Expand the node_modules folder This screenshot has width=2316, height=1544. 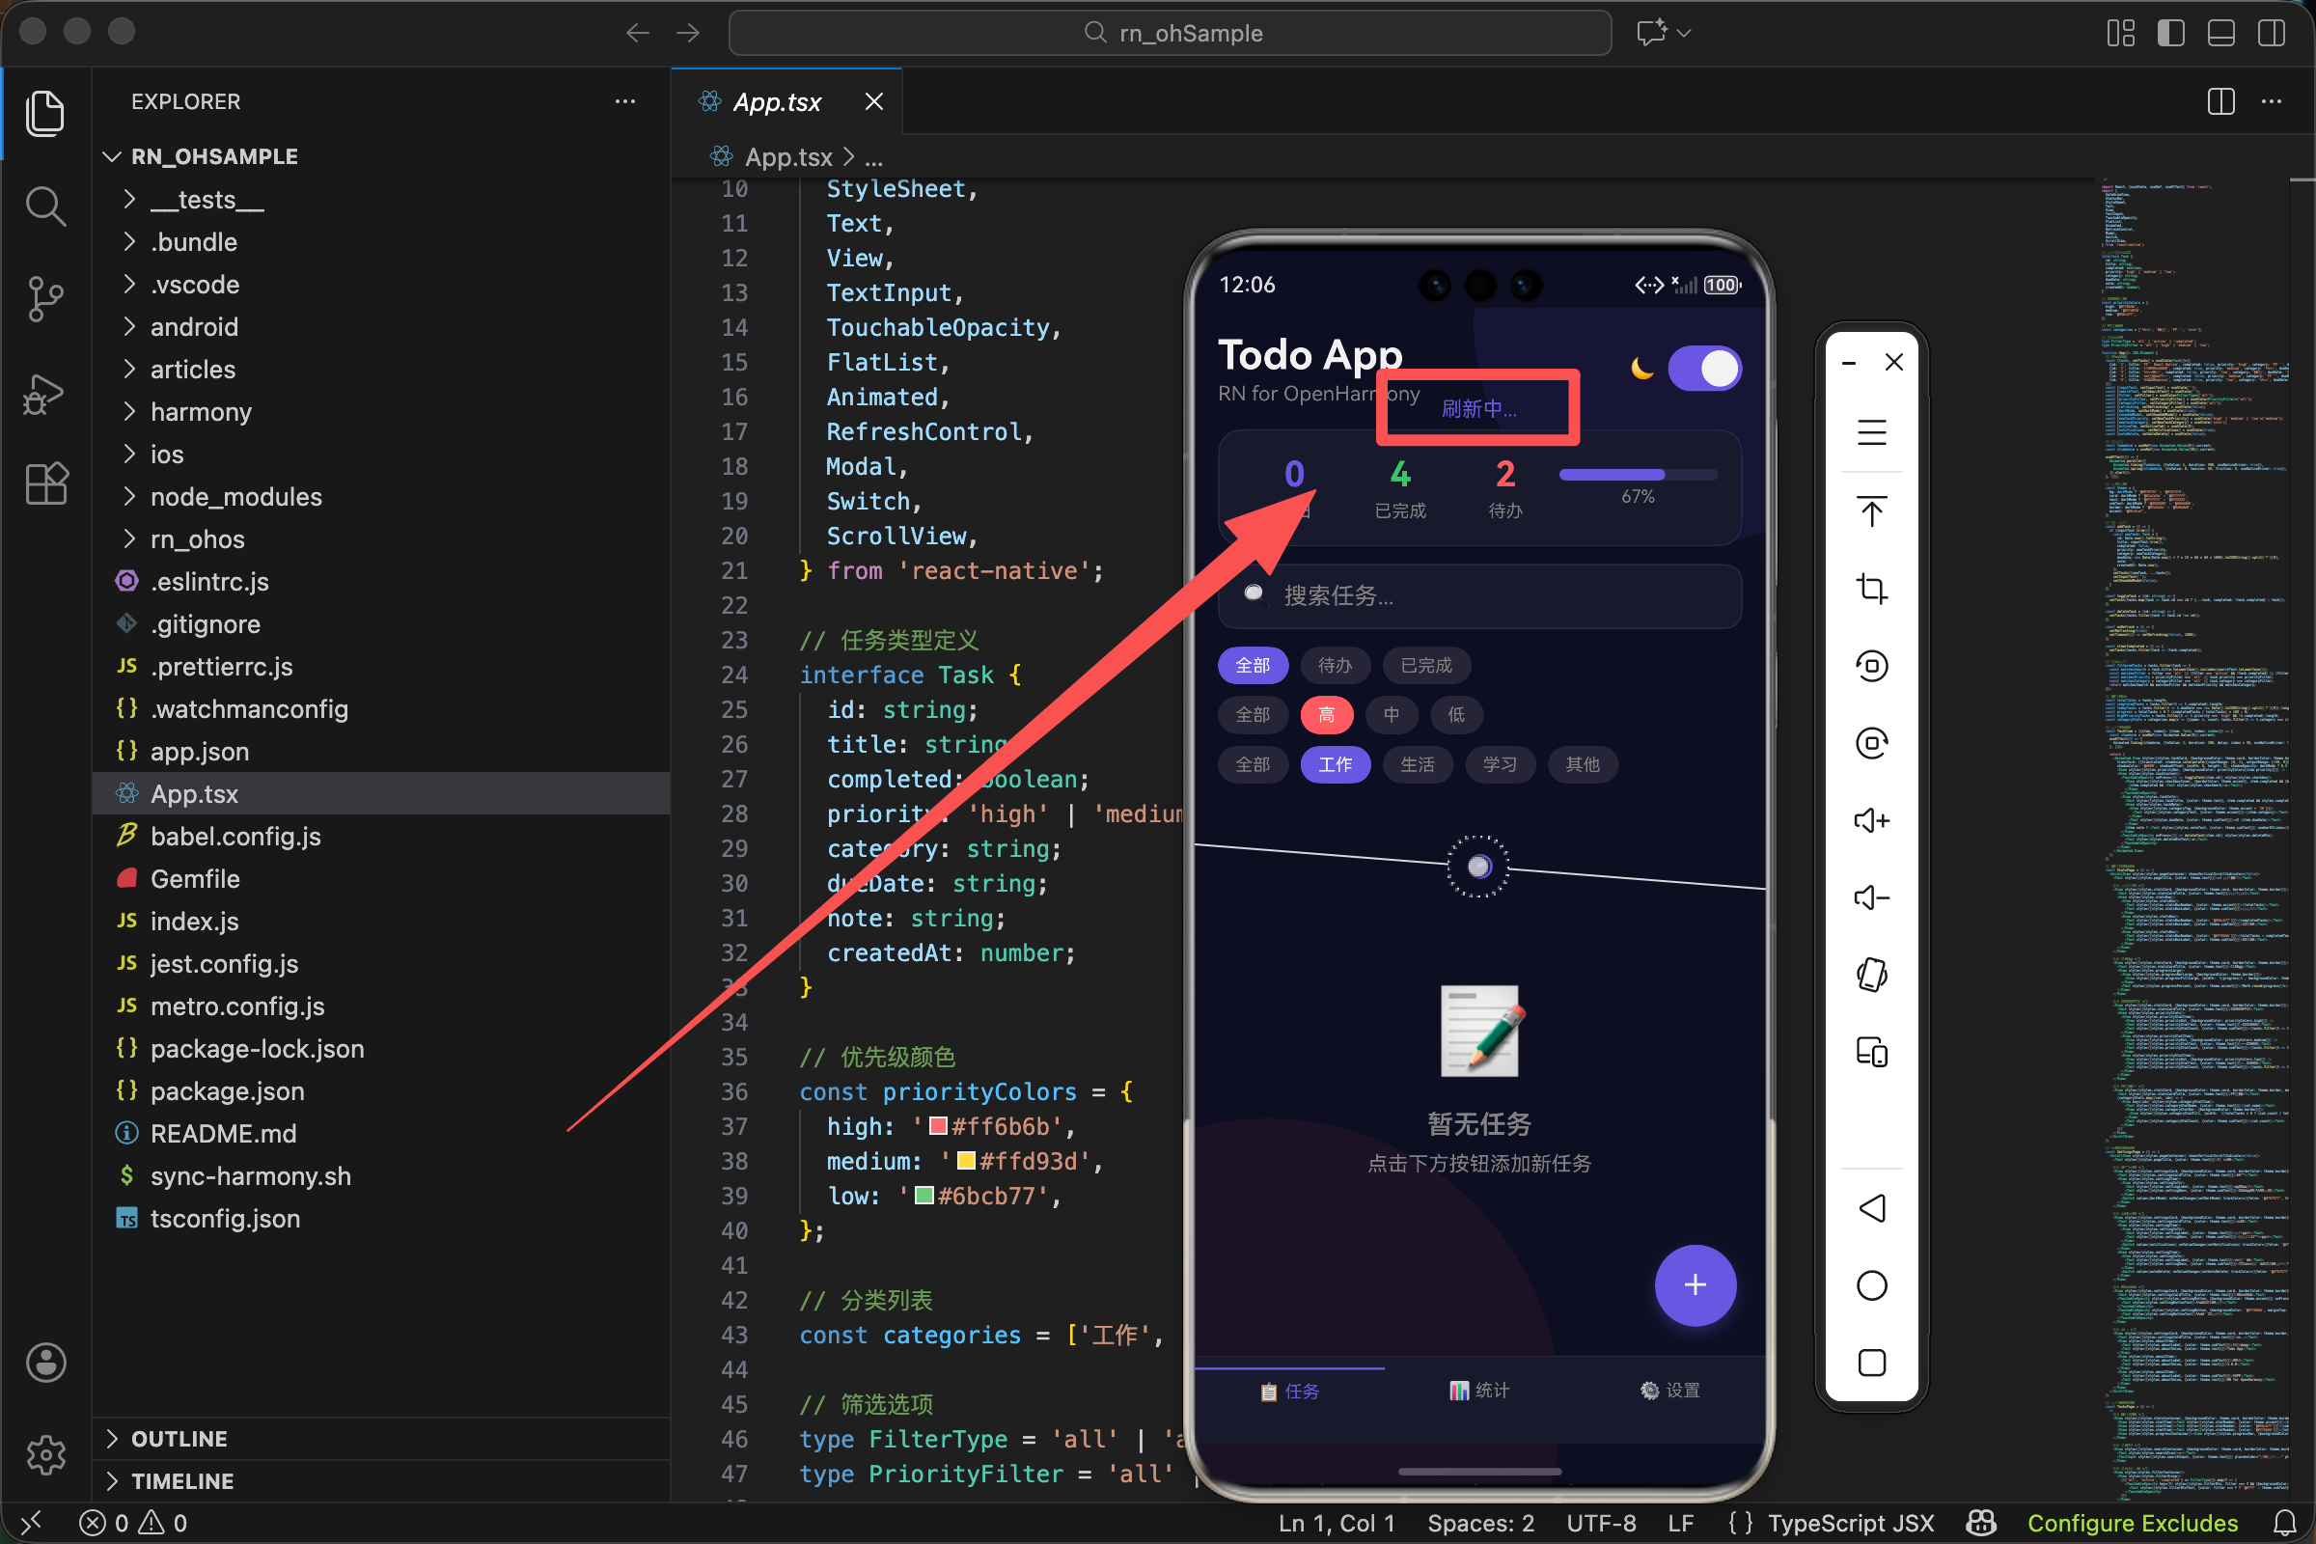coord(236,497)
